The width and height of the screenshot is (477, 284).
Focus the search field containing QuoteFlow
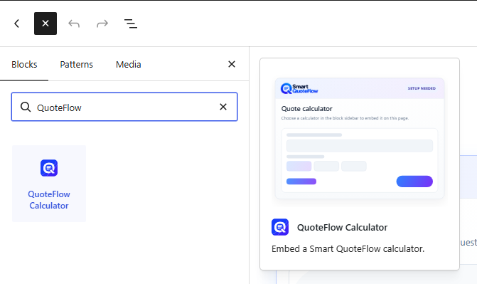[x=124, y=107]
